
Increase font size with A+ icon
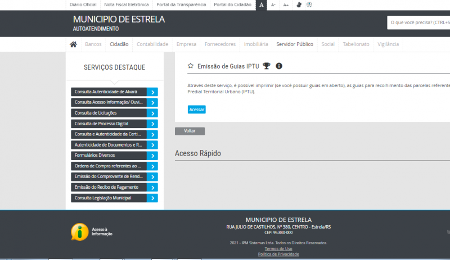[286, 4]
